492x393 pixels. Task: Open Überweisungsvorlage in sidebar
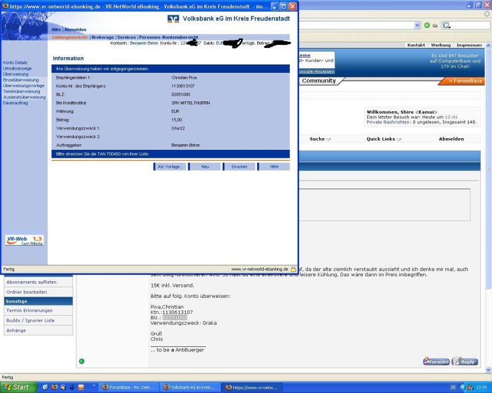pyautogui.click(x=23, y=85)
